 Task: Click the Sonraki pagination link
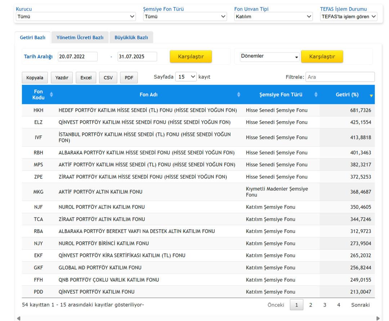[x=360, y=305]
